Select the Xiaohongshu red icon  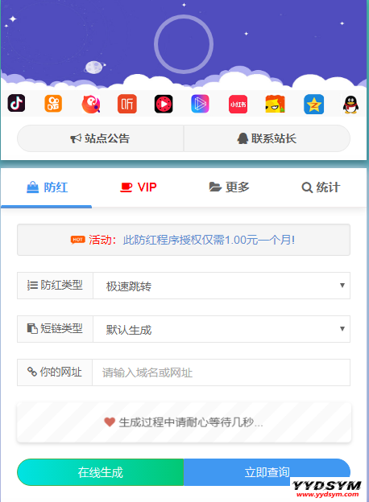pyautogui.click(x=238, y=104)
